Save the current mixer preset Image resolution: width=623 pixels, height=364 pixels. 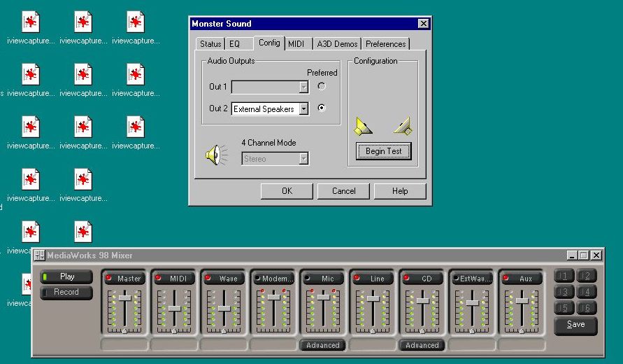[x=575, y=325]
